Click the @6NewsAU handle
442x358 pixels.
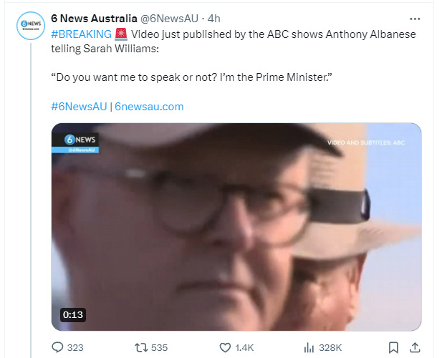169,19
